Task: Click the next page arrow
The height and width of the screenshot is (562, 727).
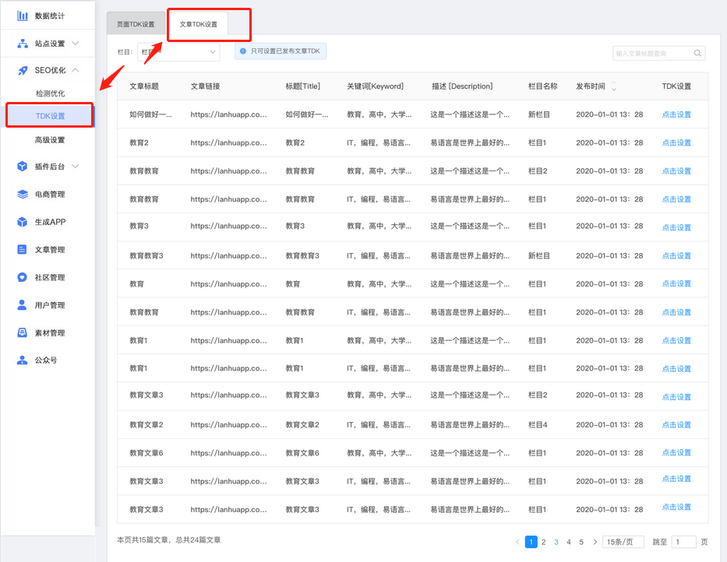Action: [x=595, y=542]
